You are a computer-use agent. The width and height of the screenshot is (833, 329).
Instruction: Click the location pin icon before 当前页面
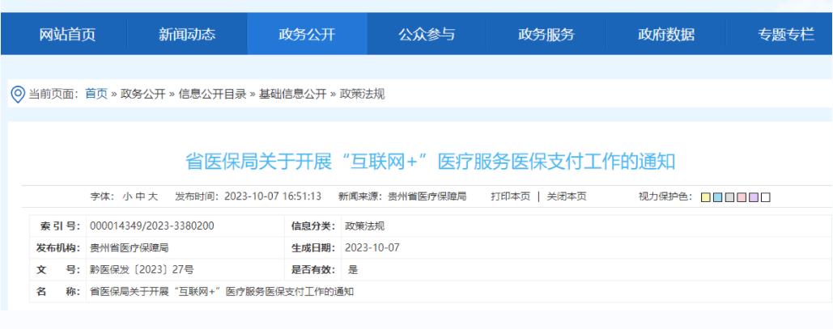18,95
